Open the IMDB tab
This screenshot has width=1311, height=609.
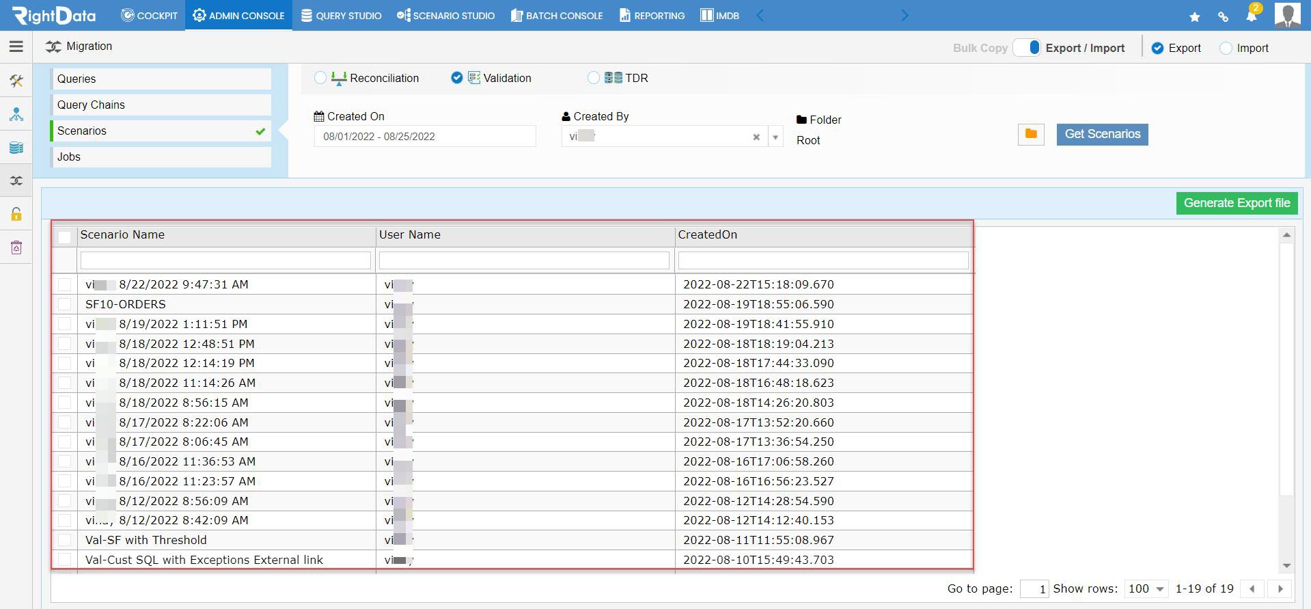719,15
